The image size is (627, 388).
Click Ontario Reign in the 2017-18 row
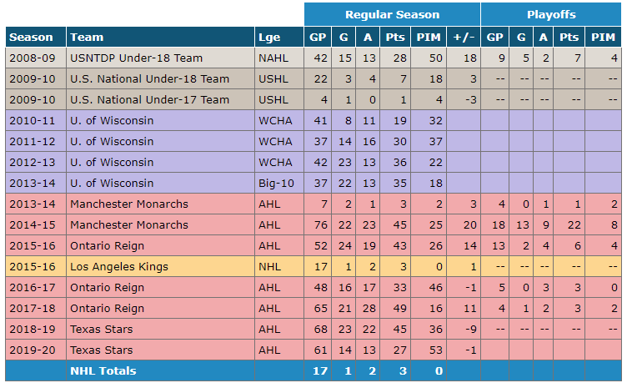tap(108, 309)
